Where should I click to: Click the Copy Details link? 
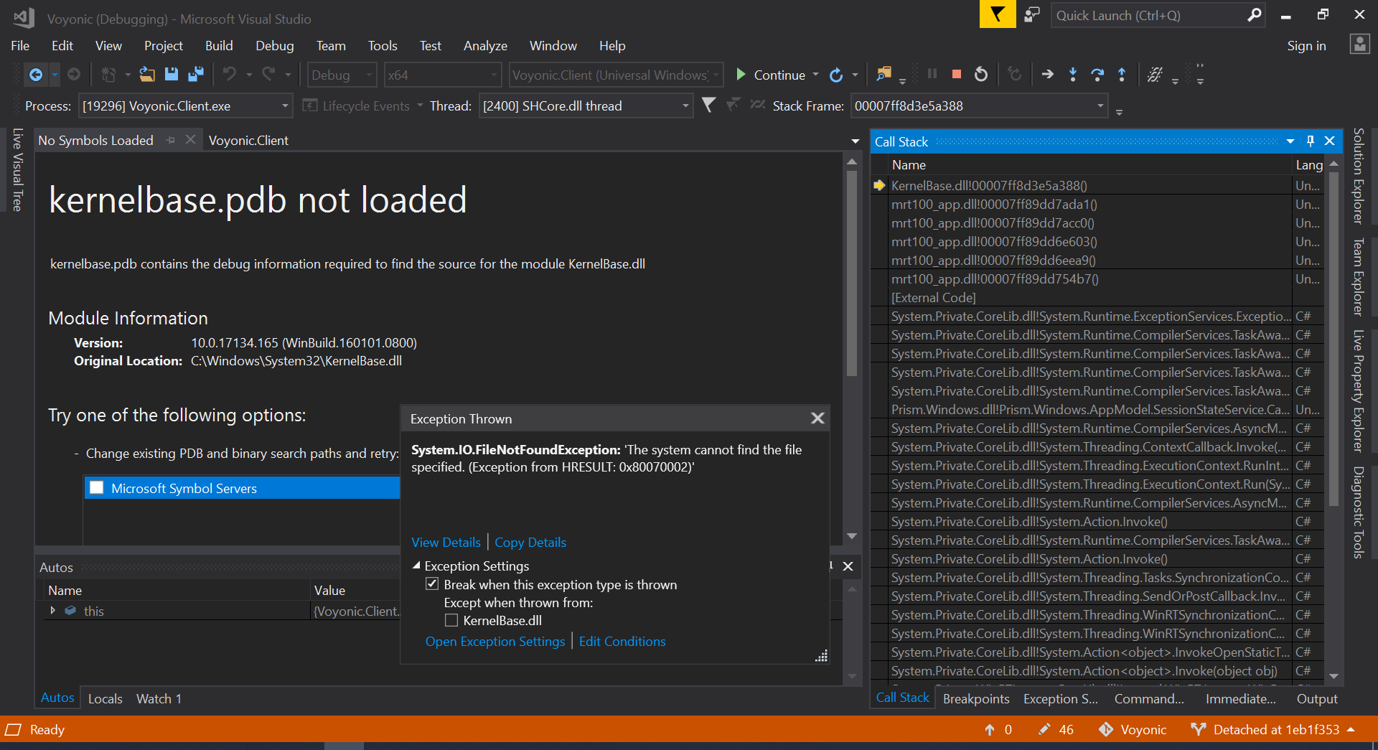point(530,542)
